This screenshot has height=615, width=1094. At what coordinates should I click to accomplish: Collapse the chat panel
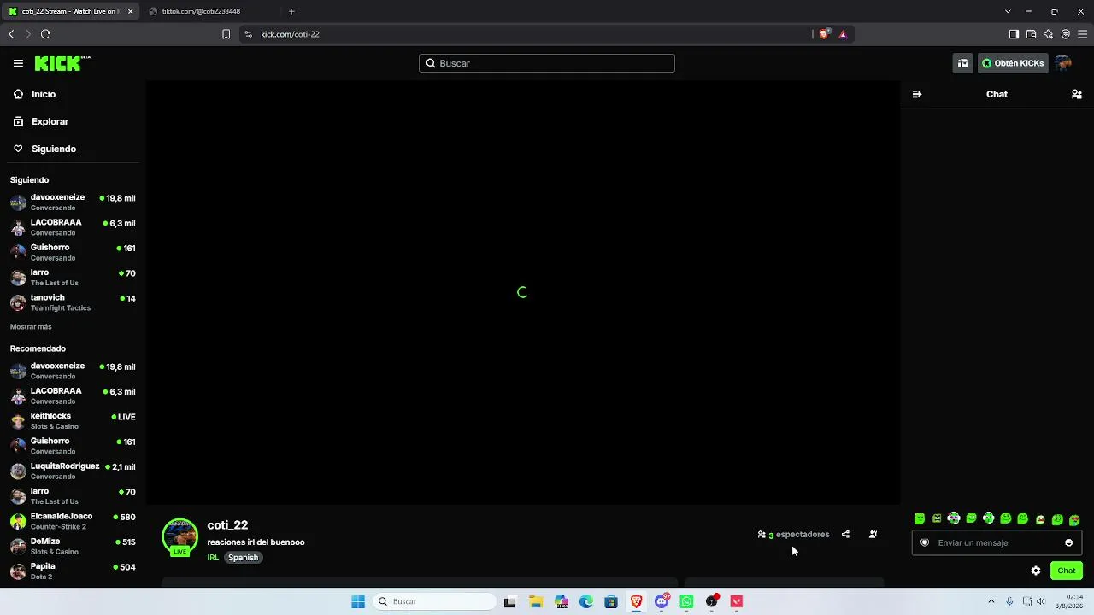[917, 94]
